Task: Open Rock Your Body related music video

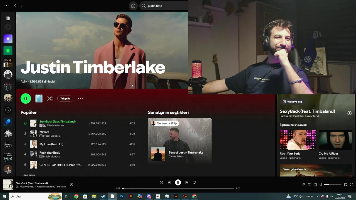Action: (298, 144)
